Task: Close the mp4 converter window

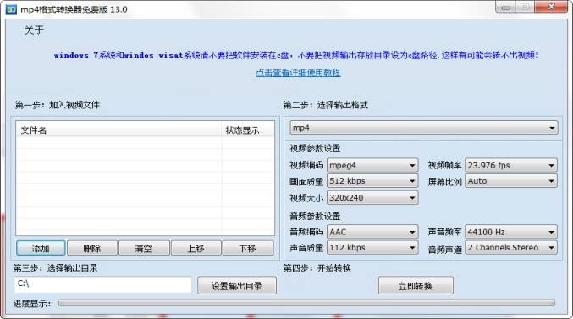Action: [x=552, y=7]
